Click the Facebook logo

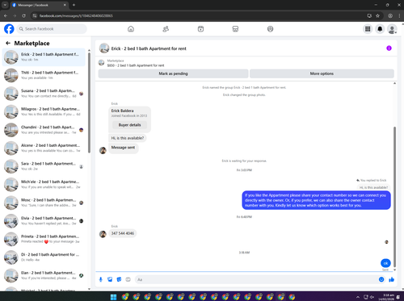(9, 29)
